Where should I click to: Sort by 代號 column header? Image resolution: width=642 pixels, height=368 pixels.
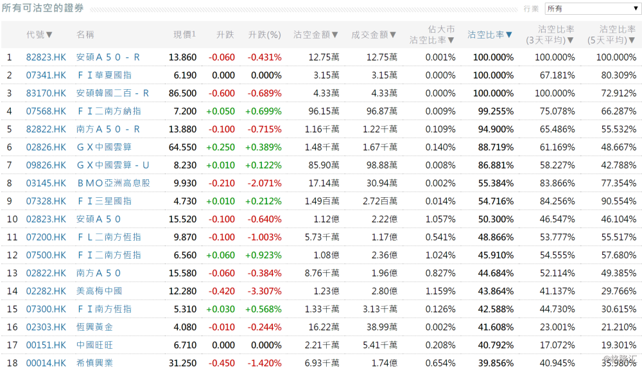click(x=39, y=35)
